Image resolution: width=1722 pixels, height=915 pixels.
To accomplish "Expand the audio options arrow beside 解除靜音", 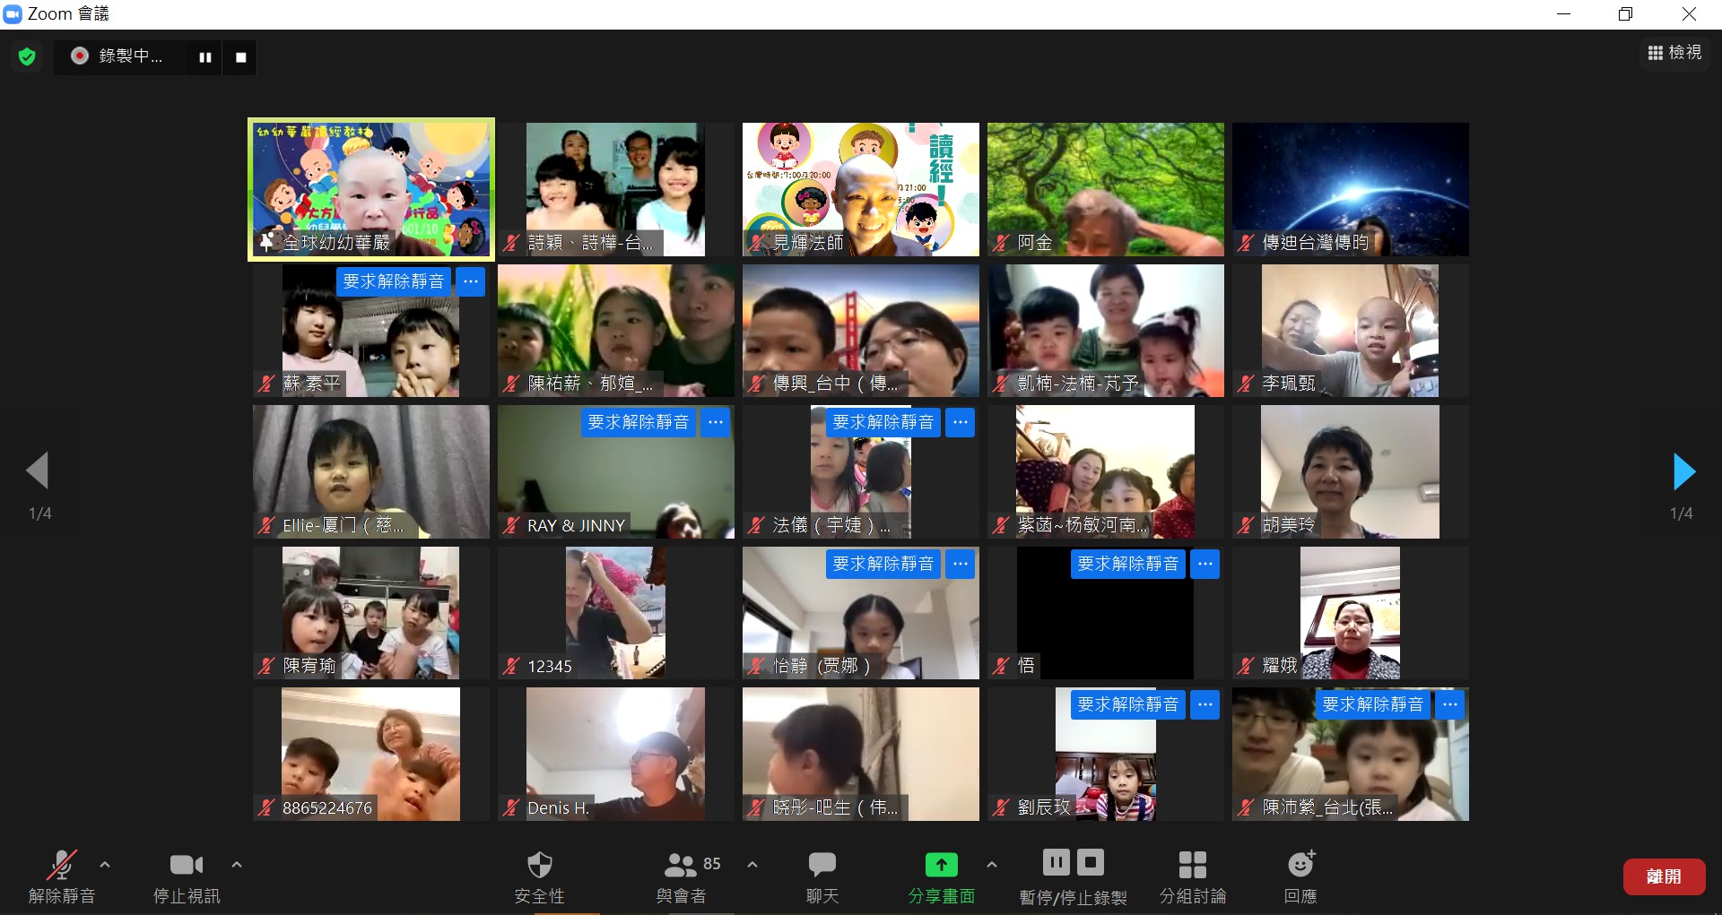I will tap(105, 865).
